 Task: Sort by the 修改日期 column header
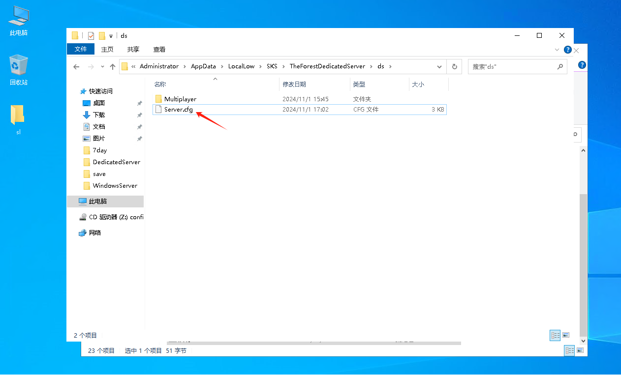[x=314, y=85]
